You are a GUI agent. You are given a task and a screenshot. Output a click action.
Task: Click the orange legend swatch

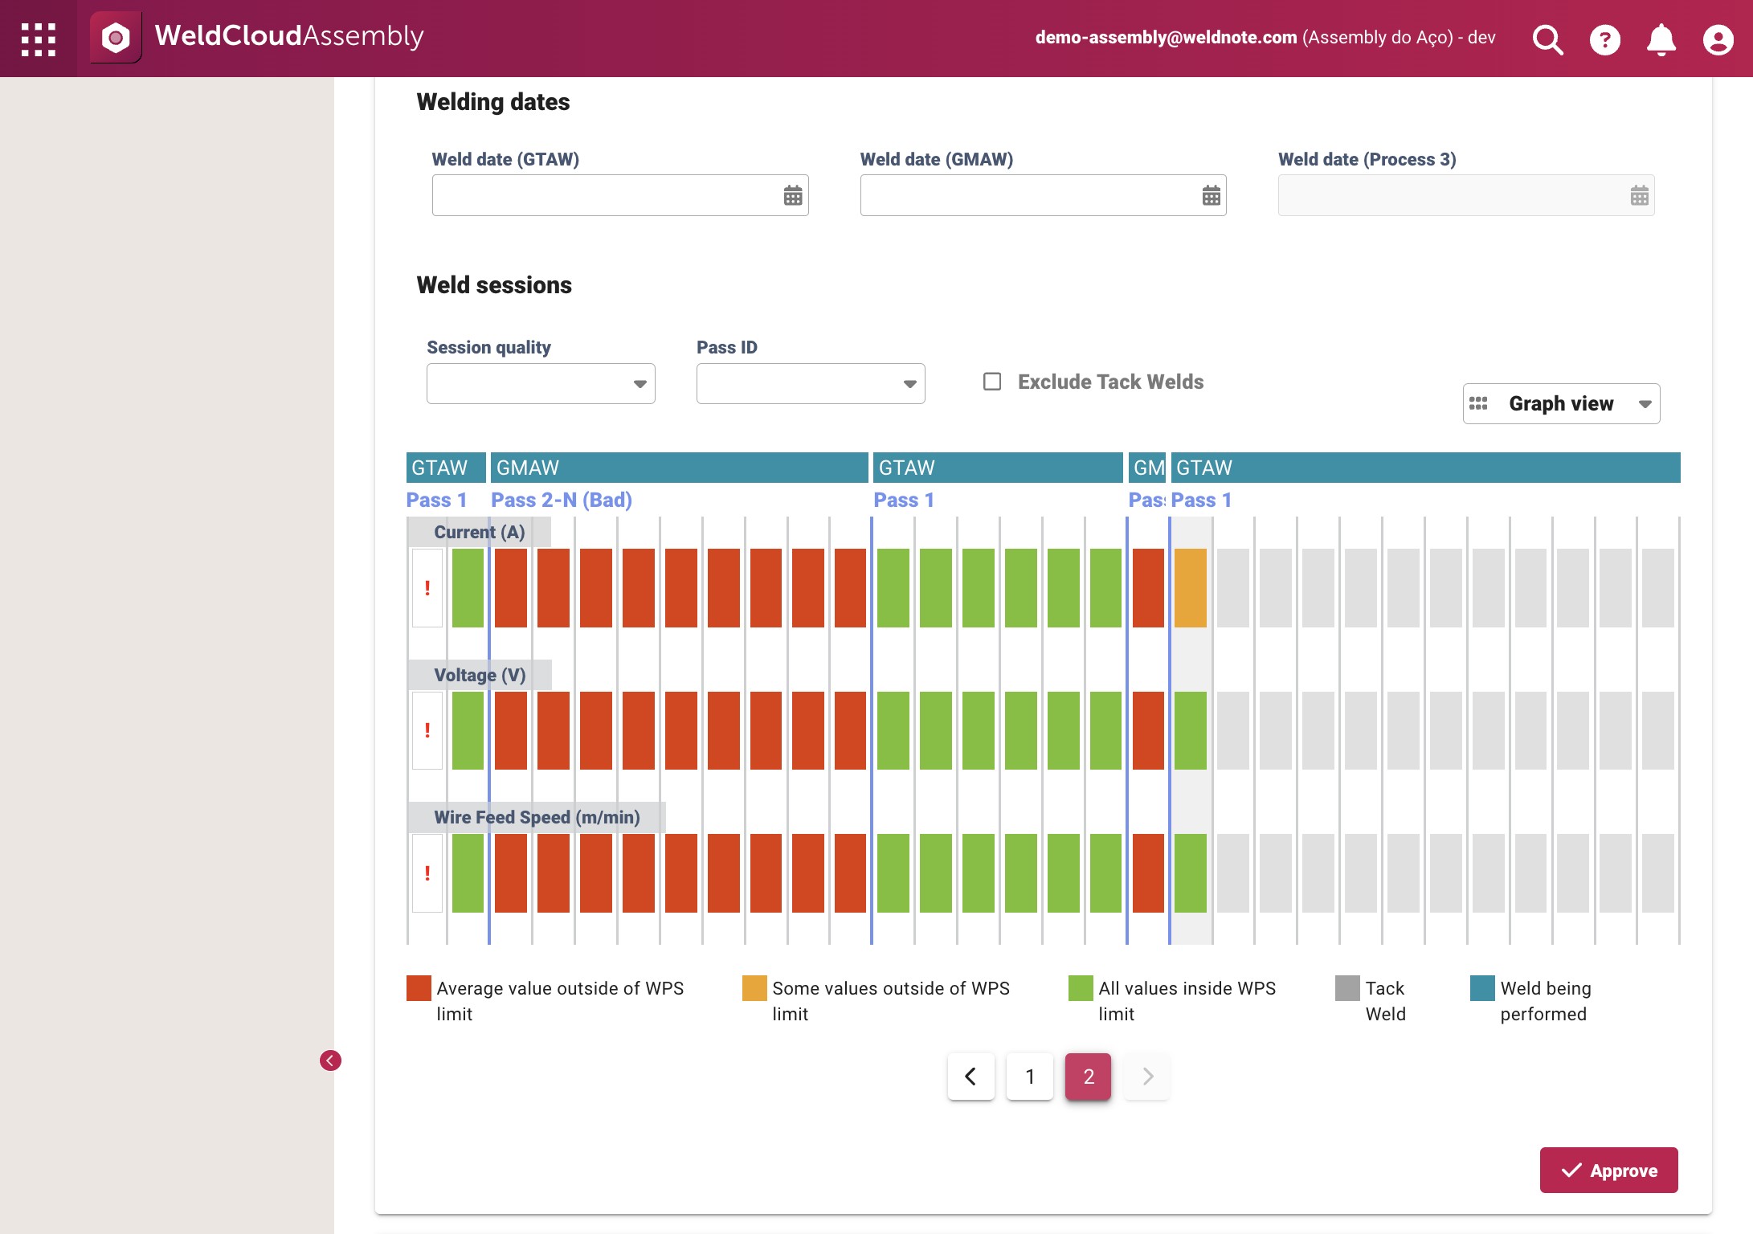coord(754,988)
